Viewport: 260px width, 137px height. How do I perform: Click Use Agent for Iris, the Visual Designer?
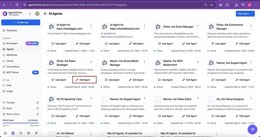point(219,116)
